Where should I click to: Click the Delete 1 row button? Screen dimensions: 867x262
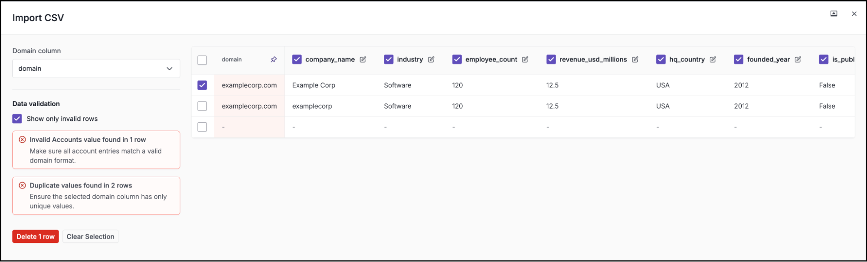[x=35, y=236]
